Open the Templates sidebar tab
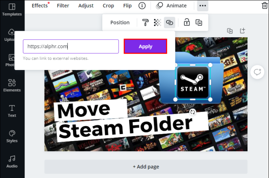 pyautogui.click(x=12, y=10)
